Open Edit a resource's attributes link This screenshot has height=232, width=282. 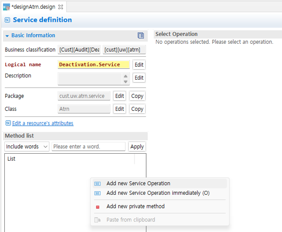(x=42, y=123)
